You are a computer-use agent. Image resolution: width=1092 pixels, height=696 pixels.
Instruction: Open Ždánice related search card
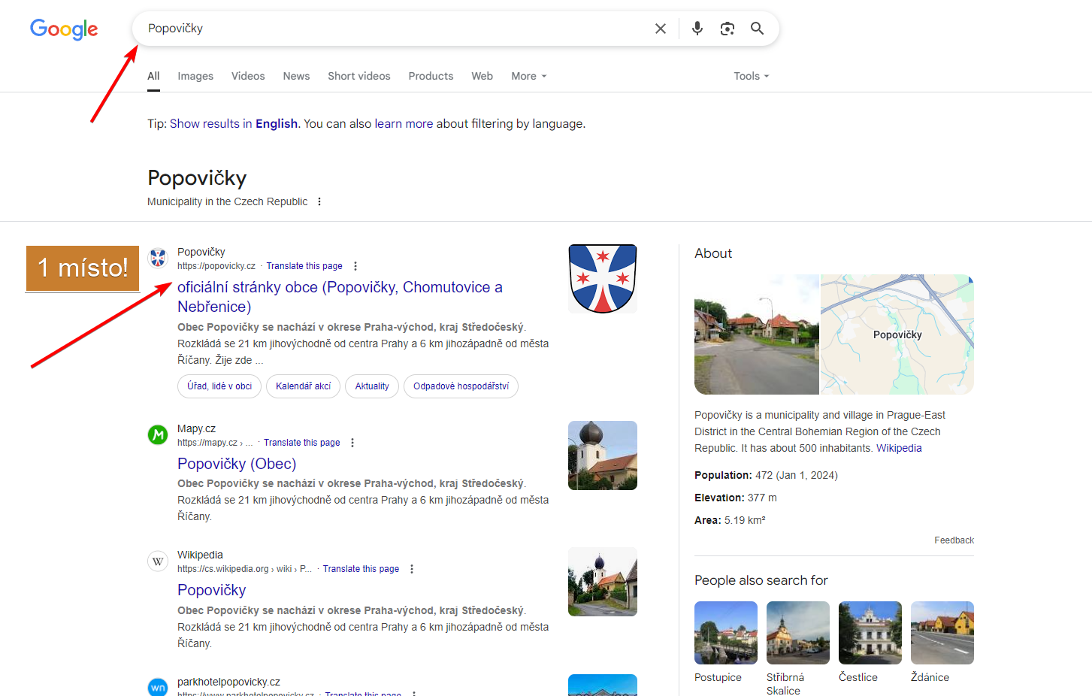[x=942, y=643]
